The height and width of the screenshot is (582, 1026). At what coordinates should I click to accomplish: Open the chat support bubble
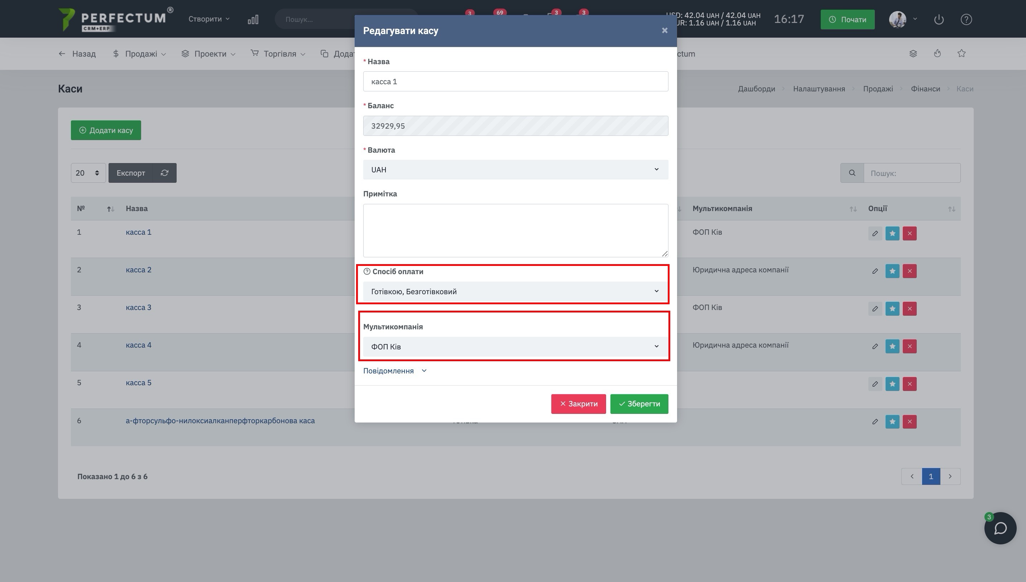coord(1000,528)
